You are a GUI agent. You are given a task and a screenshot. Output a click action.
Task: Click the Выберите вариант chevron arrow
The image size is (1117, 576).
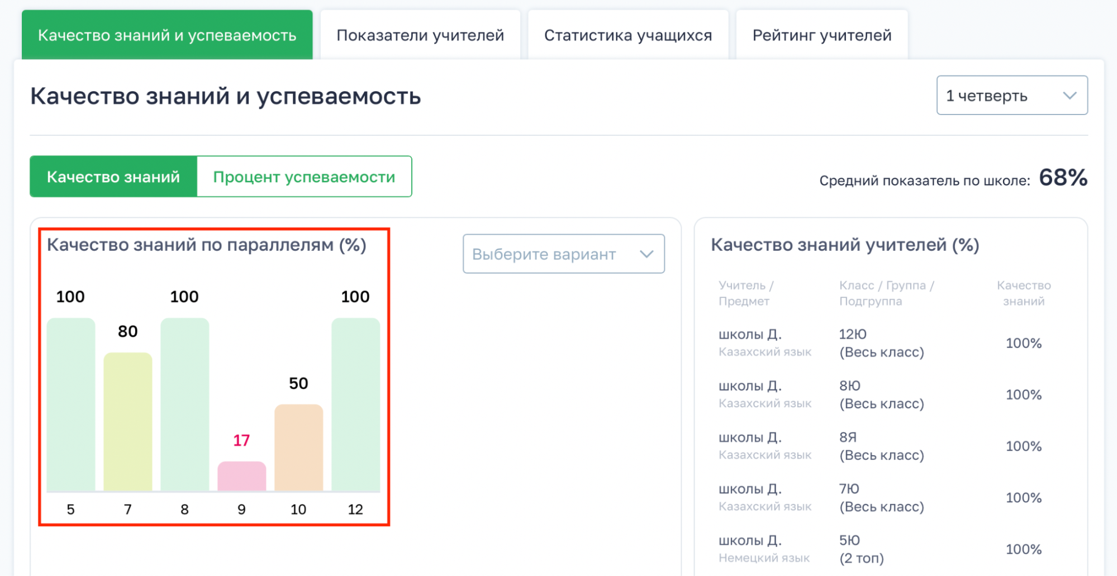coord(647,254)
